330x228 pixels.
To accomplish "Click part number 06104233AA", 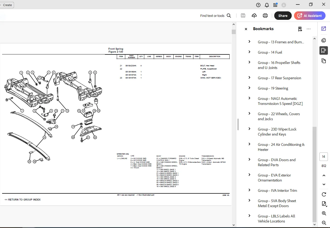I will 131,66.
